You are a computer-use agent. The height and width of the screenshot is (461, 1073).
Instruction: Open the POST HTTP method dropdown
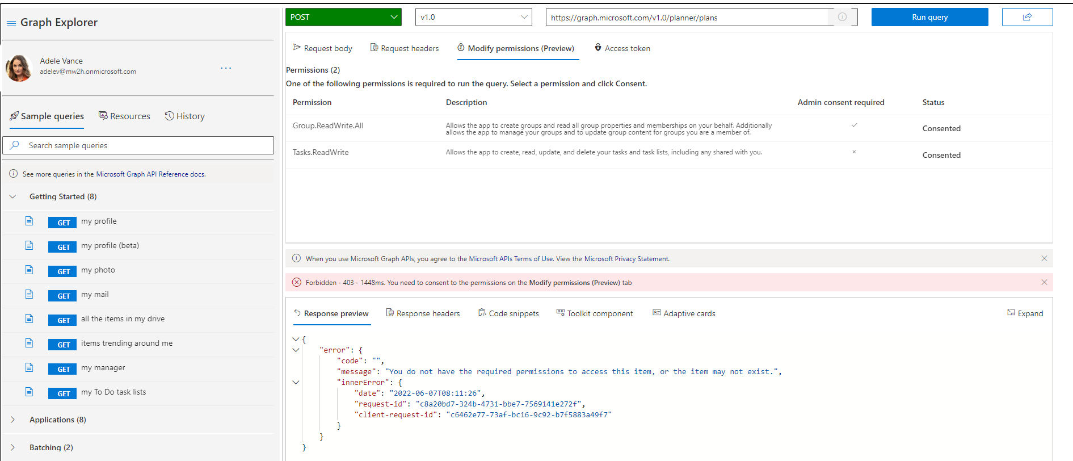(343, 17)
